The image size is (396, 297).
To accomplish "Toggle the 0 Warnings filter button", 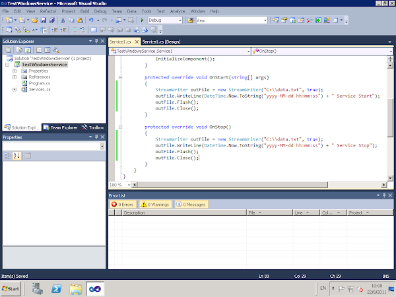I will click(x=155, y=205).
